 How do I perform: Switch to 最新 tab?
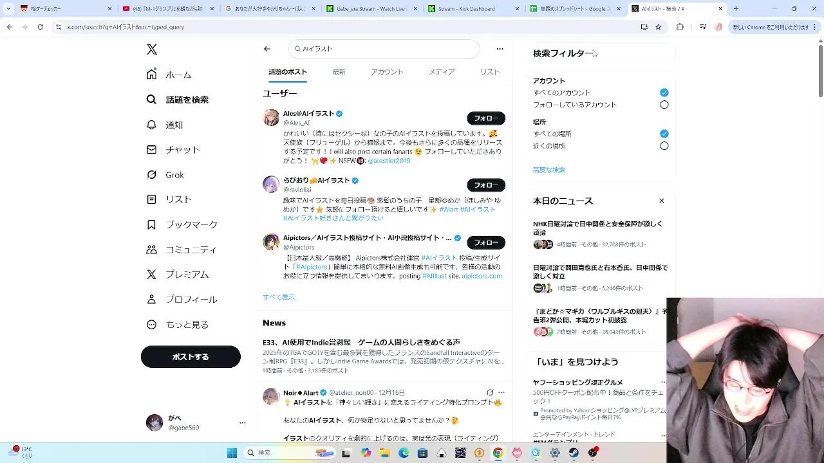point(339,72)
